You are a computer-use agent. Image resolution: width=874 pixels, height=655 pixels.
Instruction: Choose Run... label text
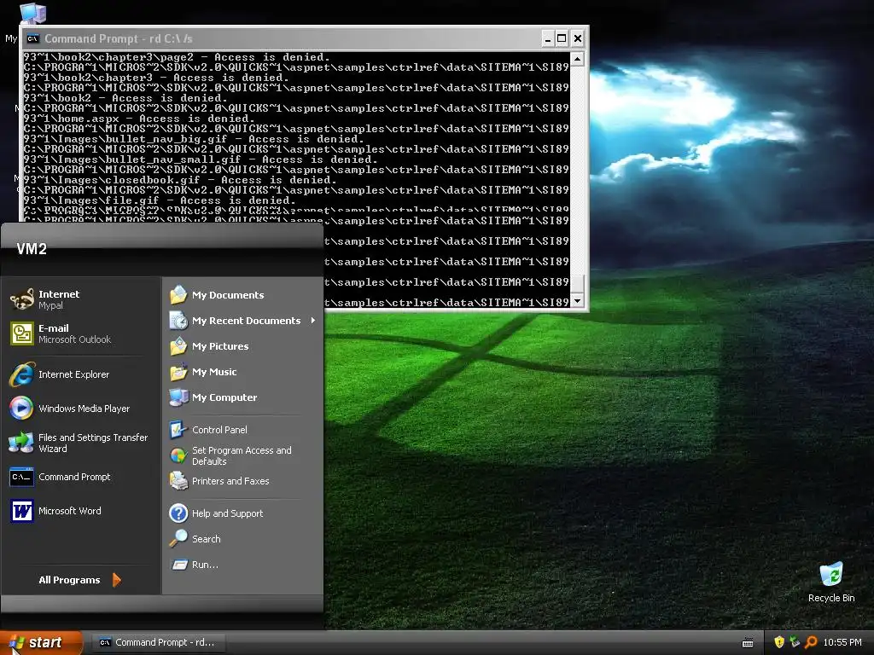pyautogui.click(x=205, y=565)
